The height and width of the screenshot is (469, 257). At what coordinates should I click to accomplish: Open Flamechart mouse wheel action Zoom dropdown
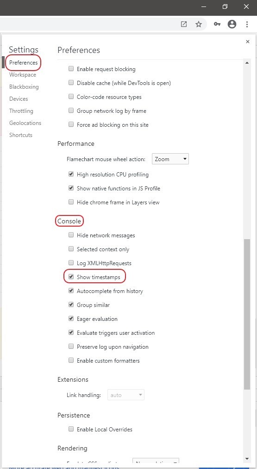[x=170, y=159]
